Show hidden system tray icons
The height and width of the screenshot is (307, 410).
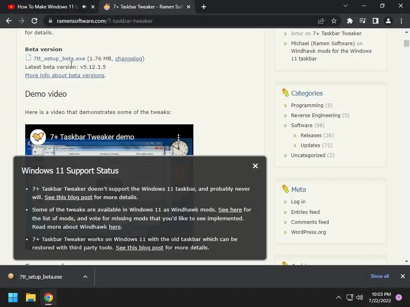(339, 297)
